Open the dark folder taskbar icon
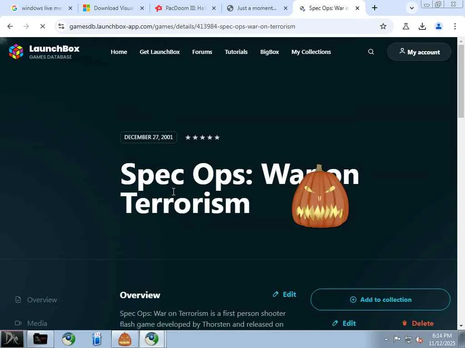Viewport: 465px width, 348px height. 40,339
